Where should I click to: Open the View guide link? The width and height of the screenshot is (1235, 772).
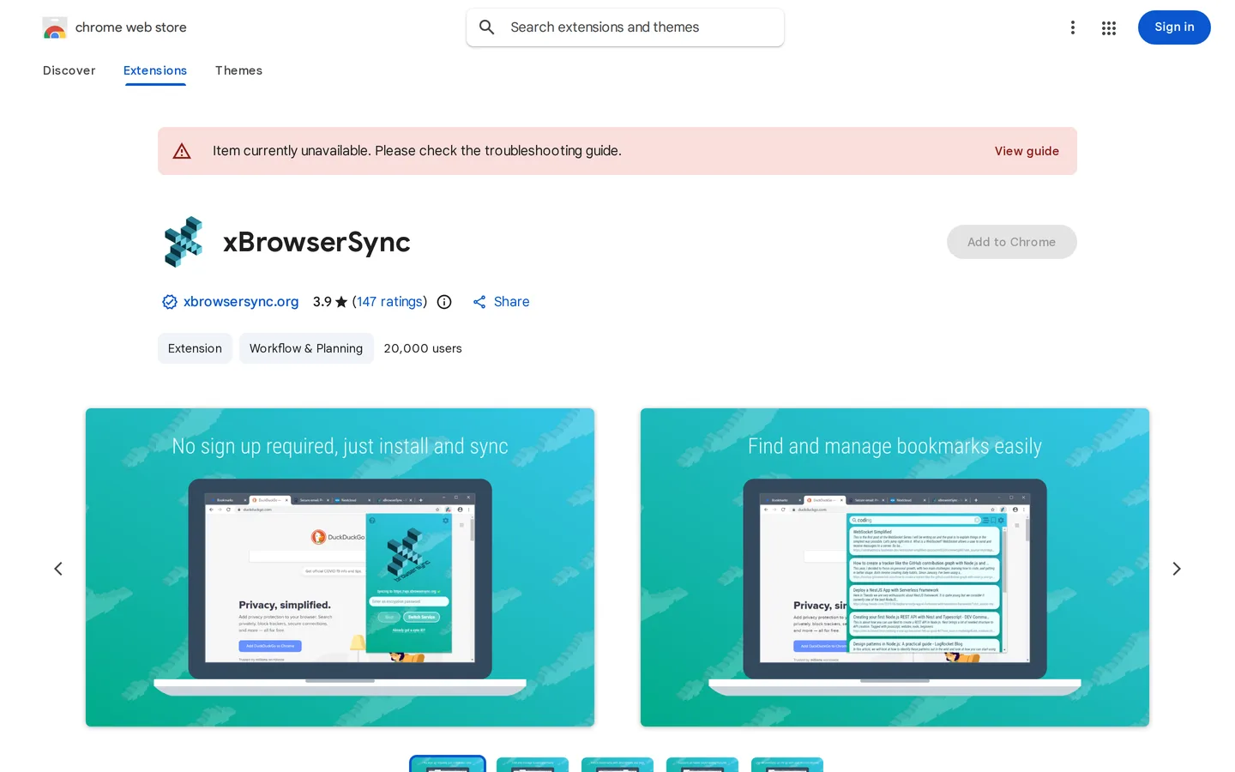pyautogui.click(x=1027, y=151)
